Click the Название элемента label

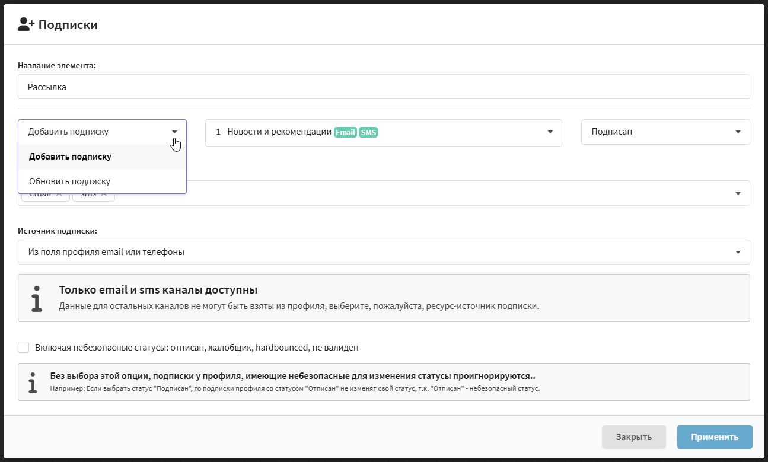click(57, 65)
